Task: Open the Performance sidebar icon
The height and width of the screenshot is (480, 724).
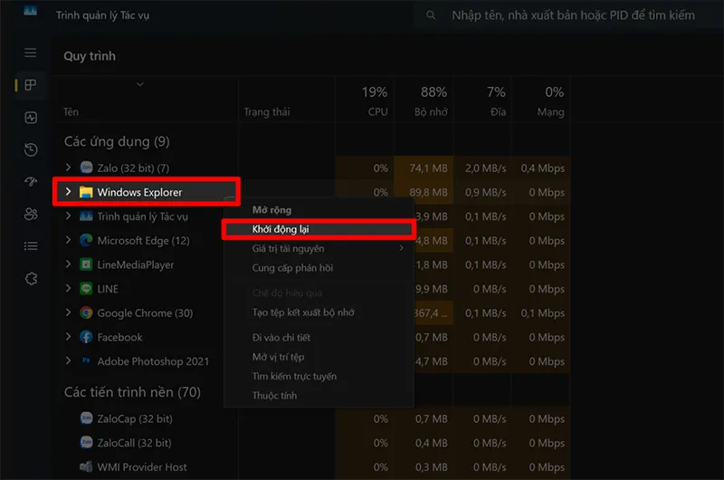Action: [x=31, y=118]
